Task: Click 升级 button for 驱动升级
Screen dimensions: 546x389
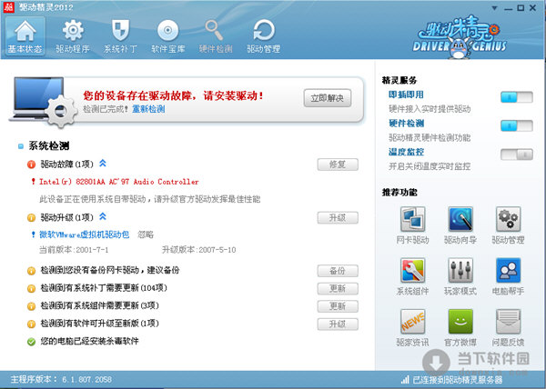Action: click(x=338, y=217)
